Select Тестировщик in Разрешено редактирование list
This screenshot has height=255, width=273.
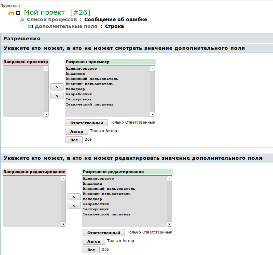tap(96, 209)
